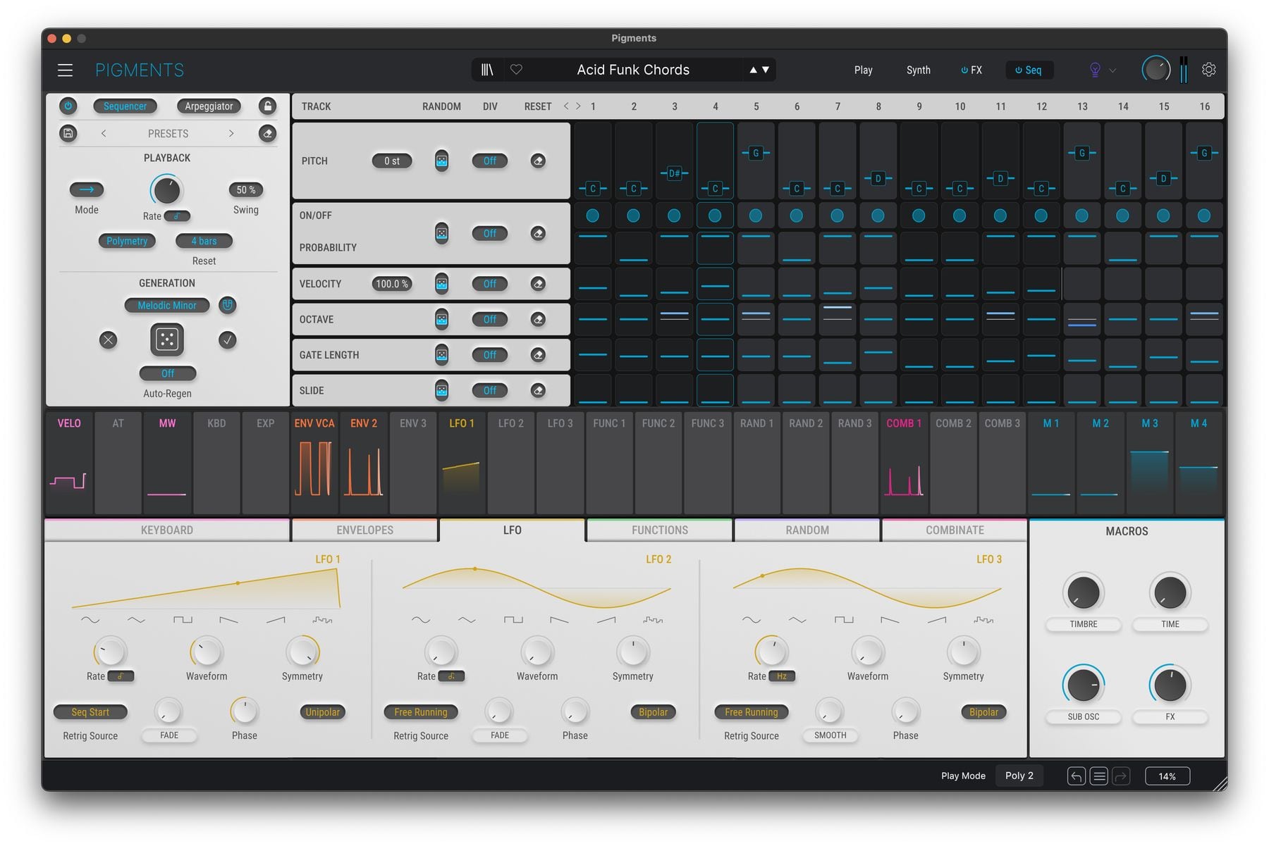Click the heart favorite icon near preset name

pyautogui.click(x=517, y=70)
